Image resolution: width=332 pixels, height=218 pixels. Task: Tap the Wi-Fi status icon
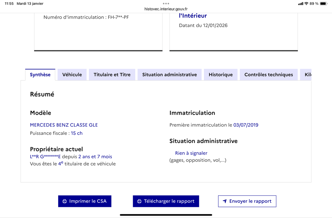point(306,4)
